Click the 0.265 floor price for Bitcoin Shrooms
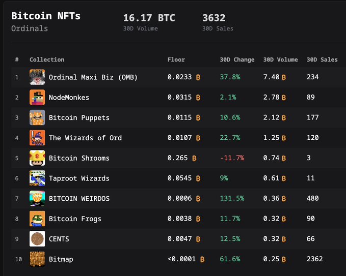Image resolution: width=346 pixels, height=276 pixels. click(178, 158)
